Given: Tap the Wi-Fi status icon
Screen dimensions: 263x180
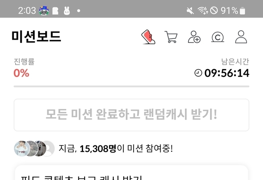Looking at the screenshot, I should [203, 11].
